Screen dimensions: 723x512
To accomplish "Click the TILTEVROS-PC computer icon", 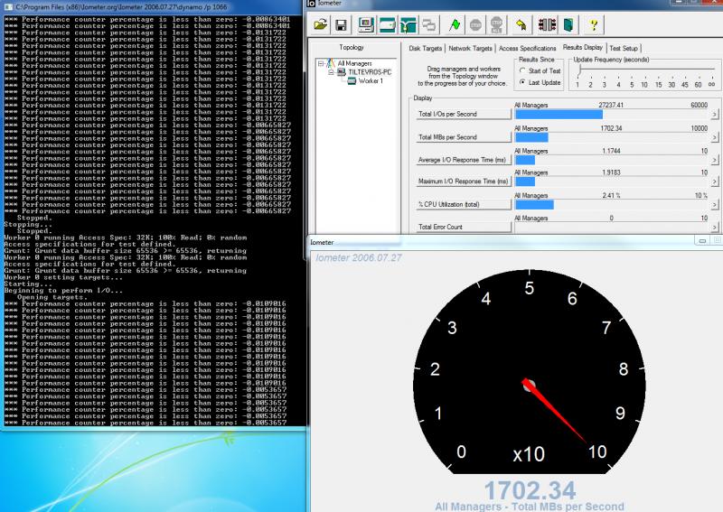I will click(x=342, y=72).
